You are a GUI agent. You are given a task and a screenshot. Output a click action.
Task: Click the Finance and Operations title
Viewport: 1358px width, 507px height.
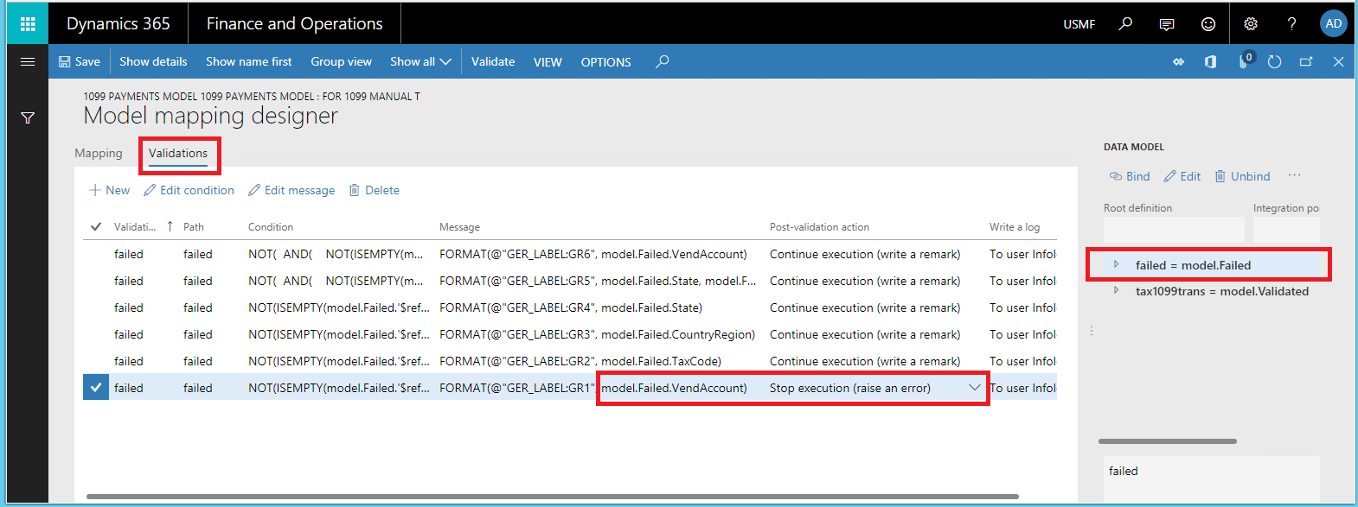coord(294,23)
